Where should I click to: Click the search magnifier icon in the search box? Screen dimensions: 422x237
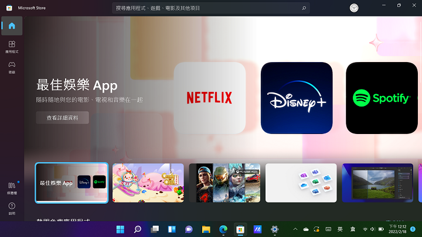(x=304, y=8)
